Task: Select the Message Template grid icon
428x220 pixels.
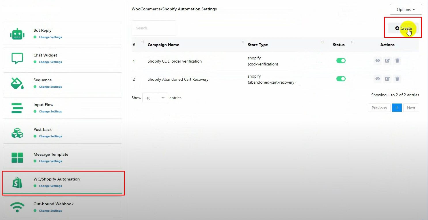Action: [17, 158]
